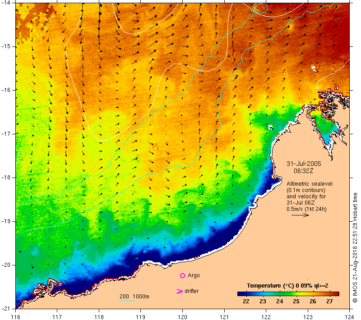Click the 120 longitude axis label
361x320 pixels.
click(x=183, y=317)
